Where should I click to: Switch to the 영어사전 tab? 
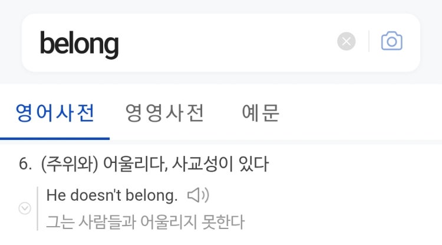click(x=55, y=112)
